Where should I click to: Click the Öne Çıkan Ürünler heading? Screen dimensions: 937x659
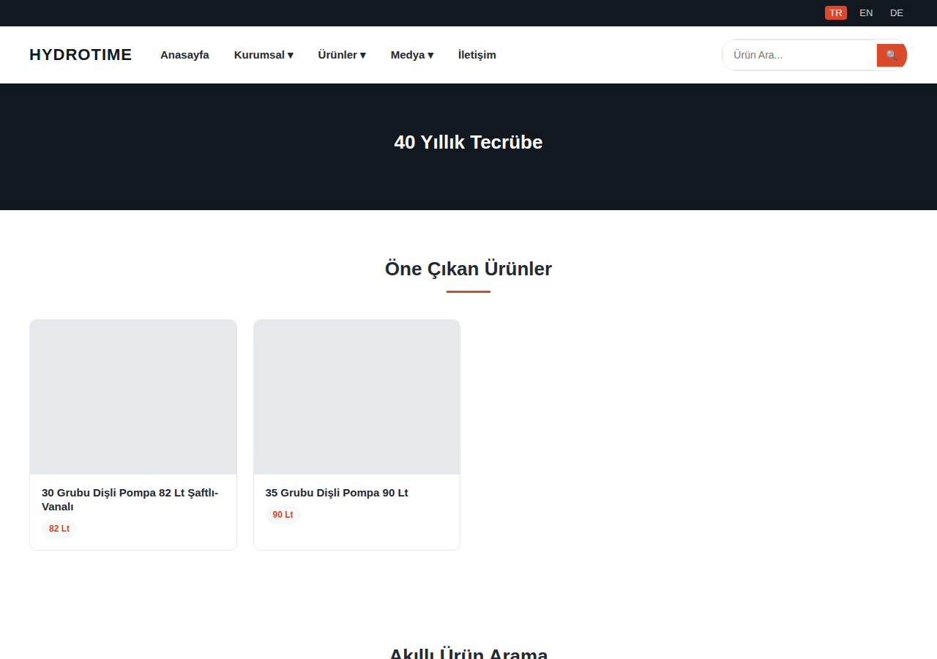click(x=468, y=269)
